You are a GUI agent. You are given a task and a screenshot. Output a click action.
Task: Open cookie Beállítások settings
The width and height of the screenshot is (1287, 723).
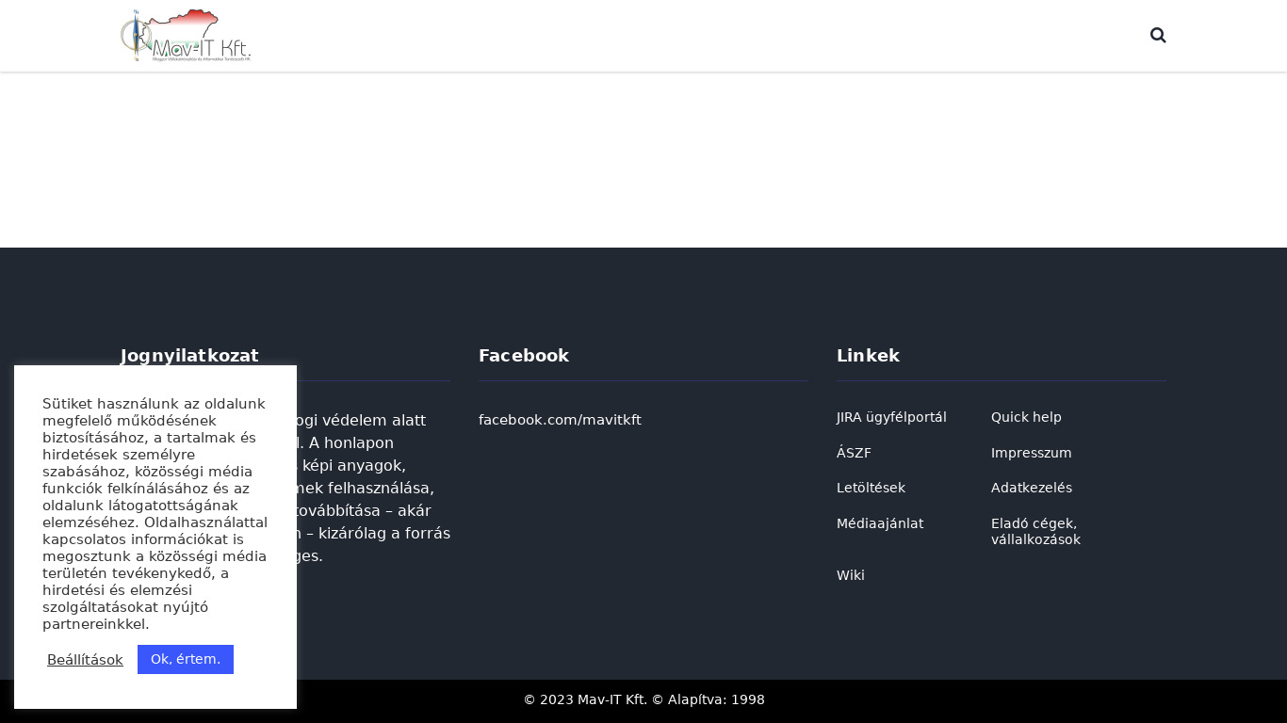85,660
